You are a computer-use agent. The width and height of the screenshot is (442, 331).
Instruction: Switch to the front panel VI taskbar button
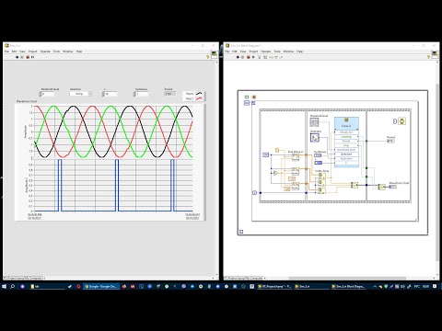tap(311, 286)
